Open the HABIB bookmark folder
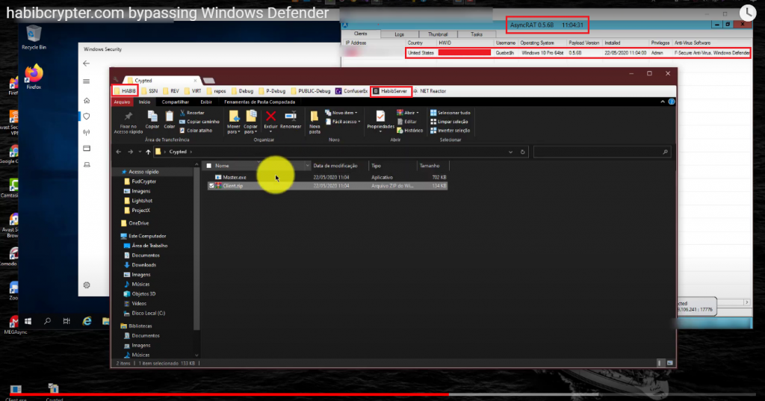 coord(125,91)
